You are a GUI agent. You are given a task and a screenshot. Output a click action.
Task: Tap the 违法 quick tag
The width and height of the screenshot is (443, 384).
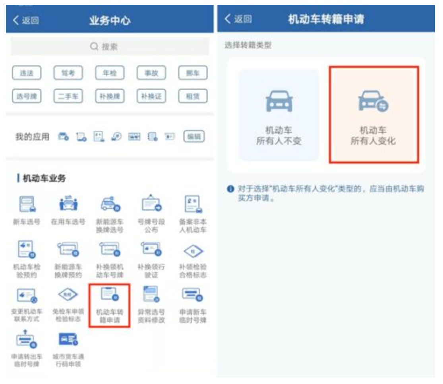pyautogui.click(x=27, y=73)
